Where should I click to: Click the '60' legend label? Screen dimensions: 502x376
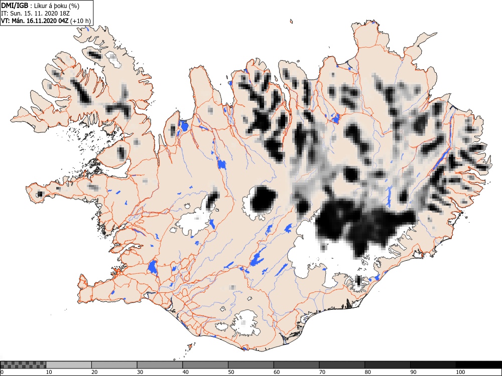click(x=276, y=372)
